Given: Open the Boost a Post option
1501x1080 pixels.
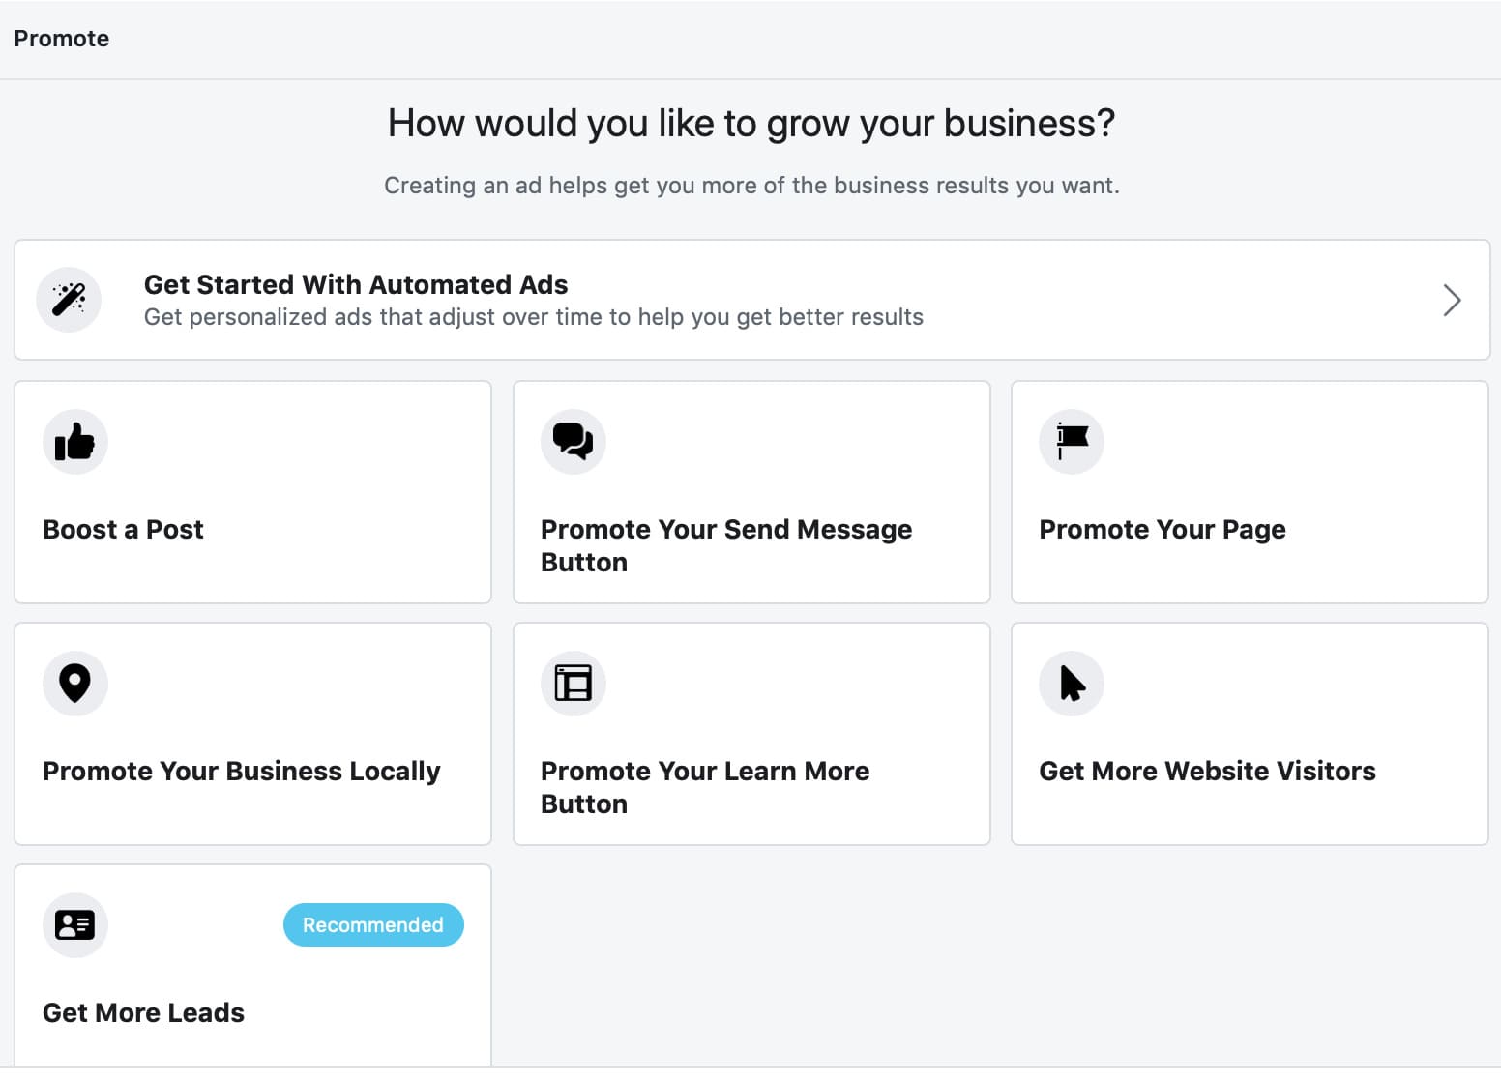Looking at the screenshot, I should tap(252, 493).
